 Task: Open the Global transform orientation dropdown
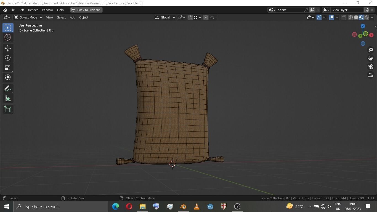(x=165, y=17)
